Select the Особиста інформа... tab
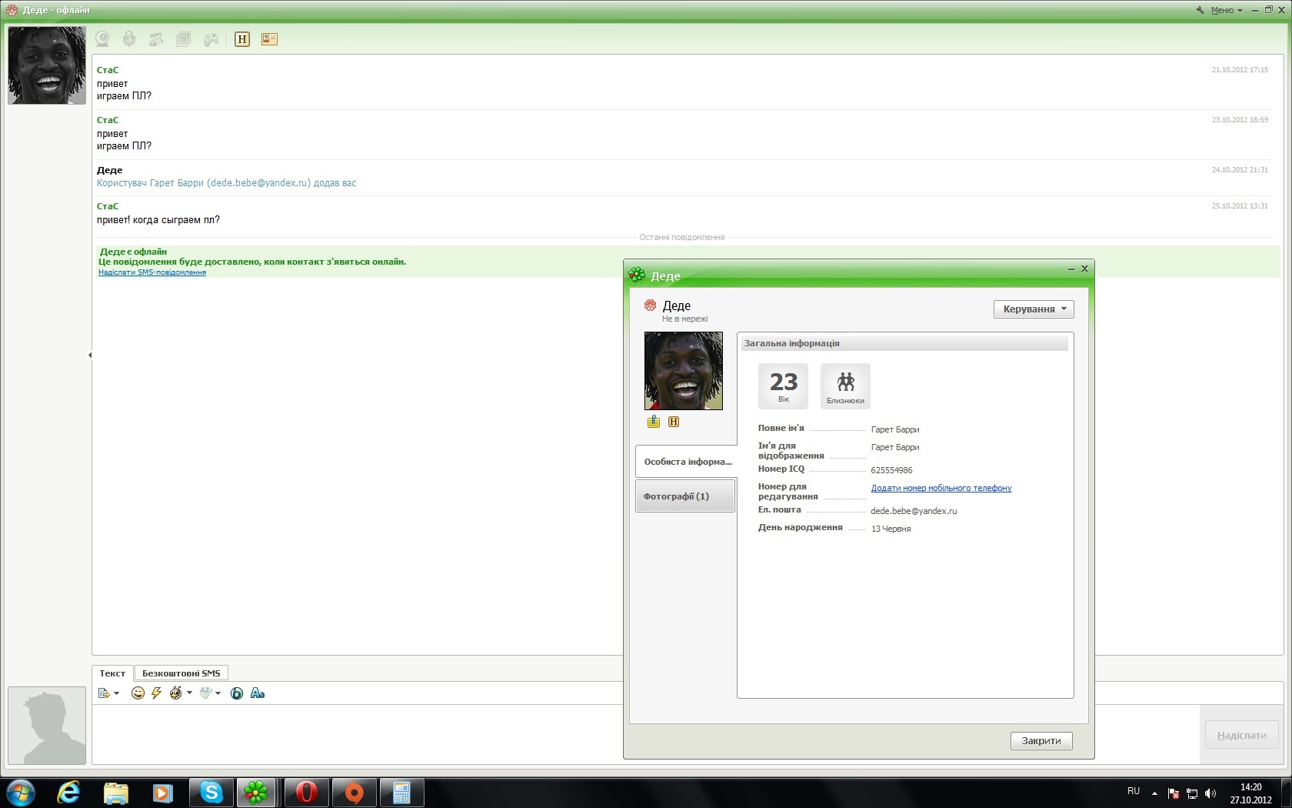Viewport: 1292px width, 808px height. coord(685,462)
